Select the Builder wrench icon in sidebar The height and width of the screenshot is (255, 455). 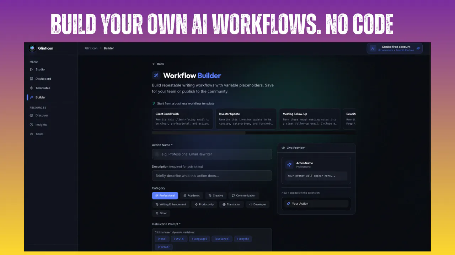point(31,97)
